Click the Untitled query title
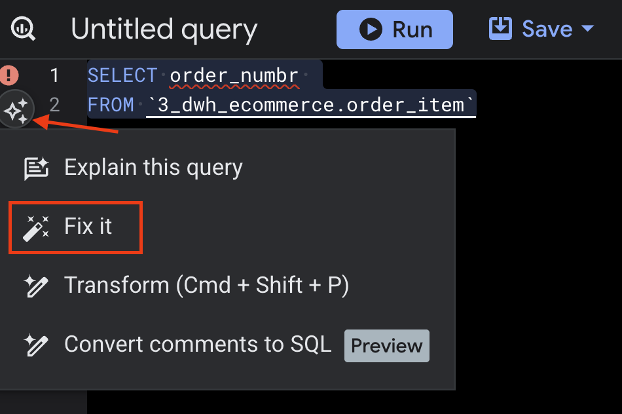Viewport: 622px width, 414px height. [164, 29]
